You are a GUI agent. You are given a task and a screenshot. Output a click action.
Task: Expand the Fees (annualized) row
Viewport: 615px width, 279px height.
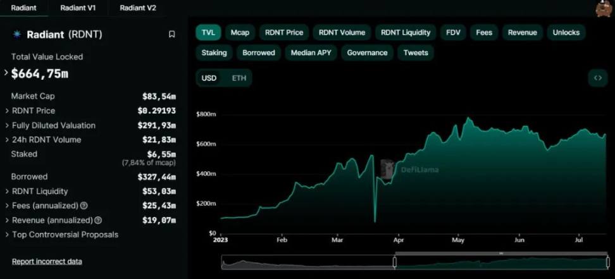pos(7,206)
